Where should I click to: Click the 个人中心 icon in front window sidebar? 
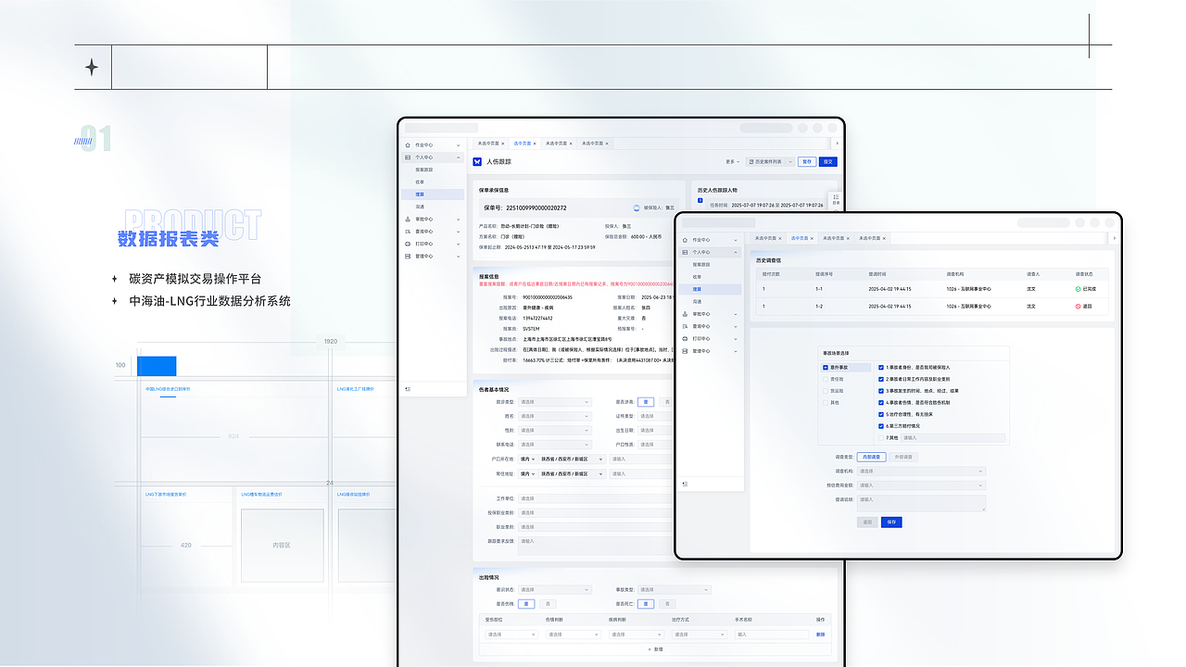tap(685, 252)
